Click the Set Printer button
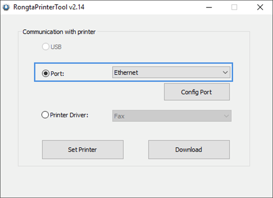The width and height of the screenshot is (273, 198). 83,150
